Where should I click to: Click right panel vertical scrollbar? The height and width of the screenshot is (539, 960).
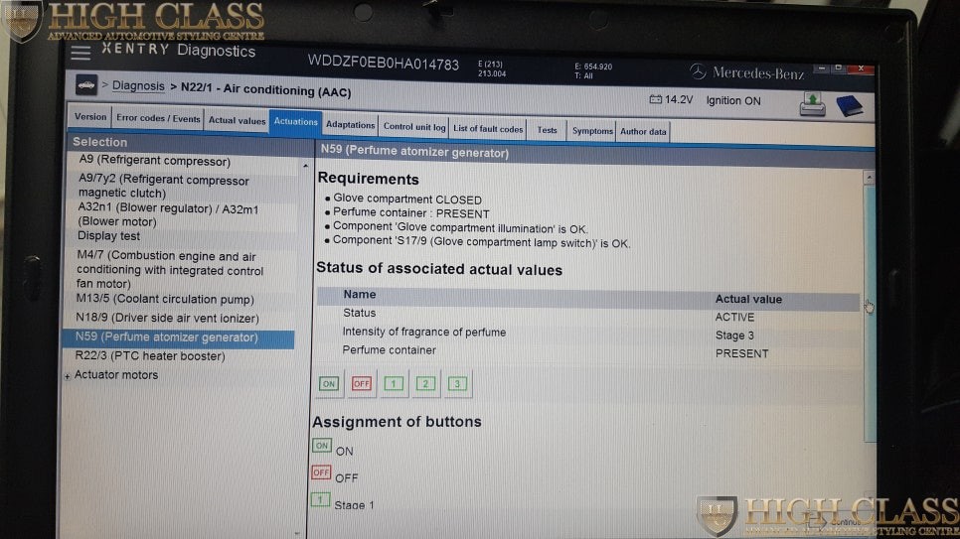(870, 308)
